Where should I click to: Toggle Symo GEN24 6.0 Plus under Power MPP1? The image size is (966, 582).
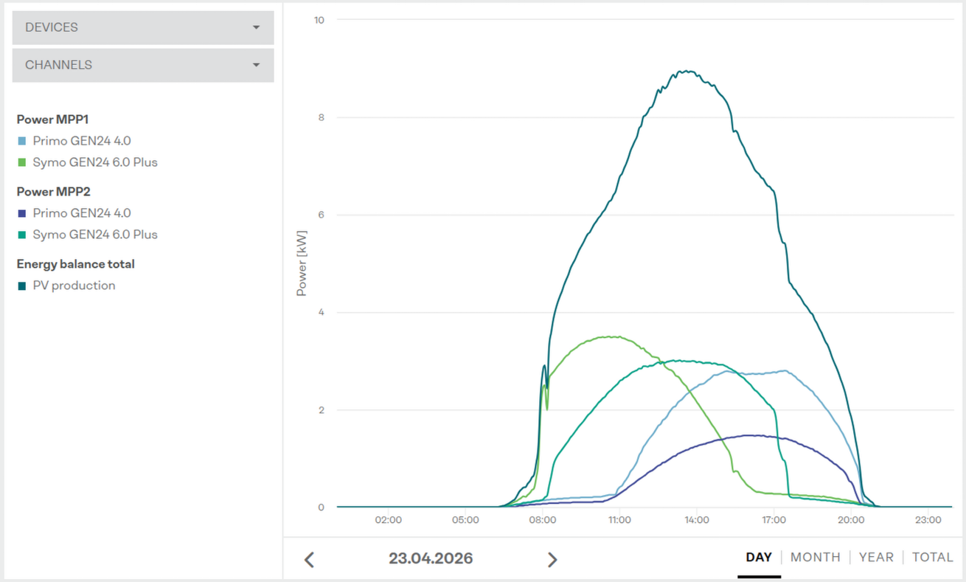[x=94, y=162]
